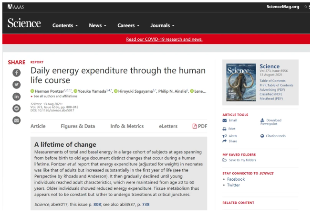The height and width of the screenshot is (218, 312).
Task: Share article via Twitter icon
Action: (x=17, y=85)
